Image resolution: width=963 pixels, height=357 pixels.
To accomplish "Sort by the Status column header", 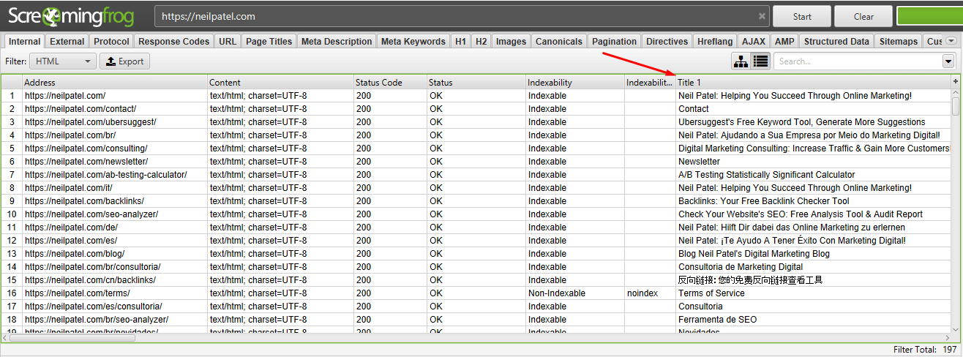I will (476, 83).
